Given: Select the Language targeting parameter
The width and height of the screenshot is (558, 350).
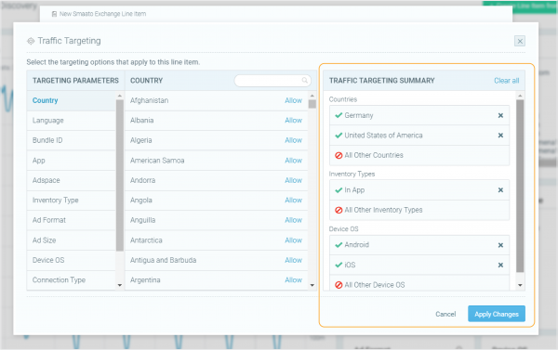Looking at the screenshot, I should point(72,121).
